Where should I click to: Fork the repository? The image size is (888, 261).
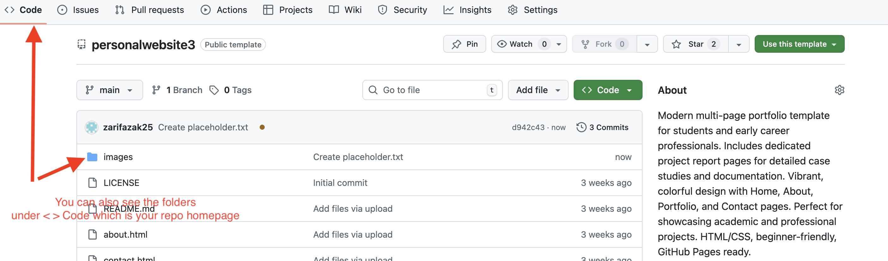click(604, 44)
